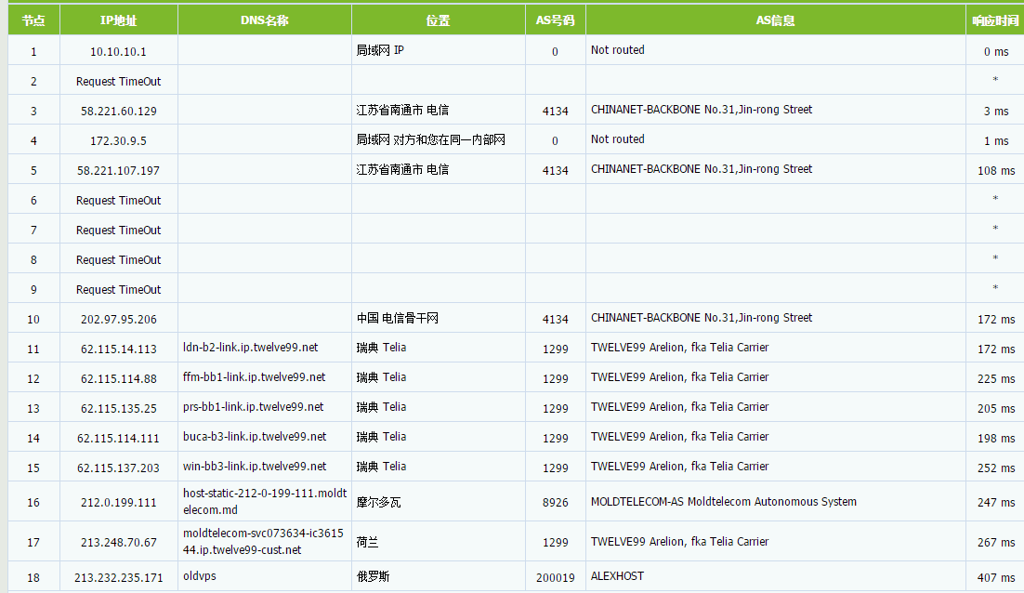The image size is (1024, 593).
Task: Click response time 3 ms
Action: point(996,111)
